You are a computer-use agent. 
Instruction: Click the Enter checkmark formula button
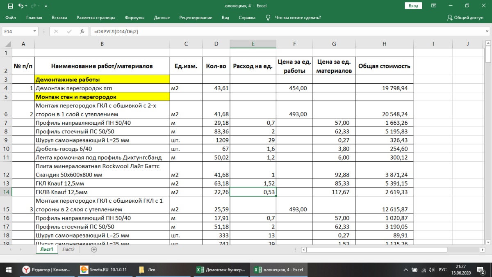coord(69,31)
